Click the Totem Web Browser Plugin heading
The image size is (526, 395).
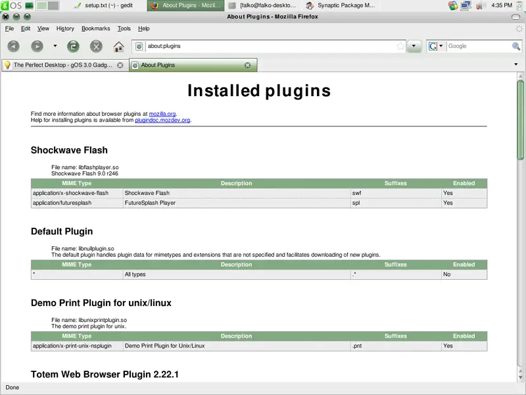tap(105, 375)
